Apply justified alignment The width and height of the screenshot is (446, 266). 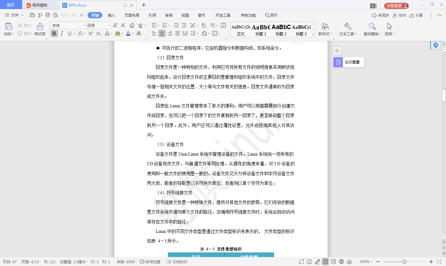[x=177, y=33]
